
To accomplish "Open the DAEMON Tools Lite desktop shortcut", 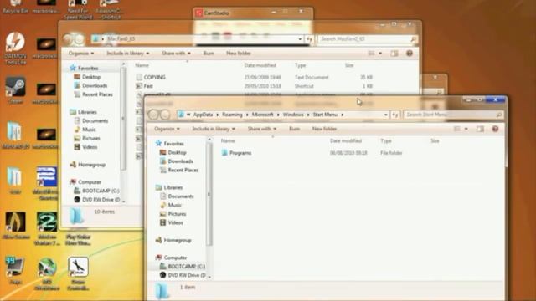I will (x=15, y=48).
